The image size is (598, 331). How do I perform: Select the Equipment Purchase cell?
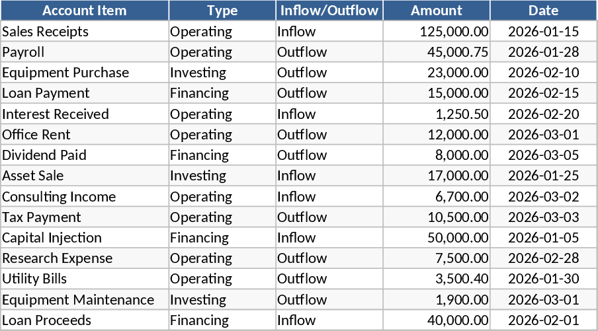pos(65,73)
